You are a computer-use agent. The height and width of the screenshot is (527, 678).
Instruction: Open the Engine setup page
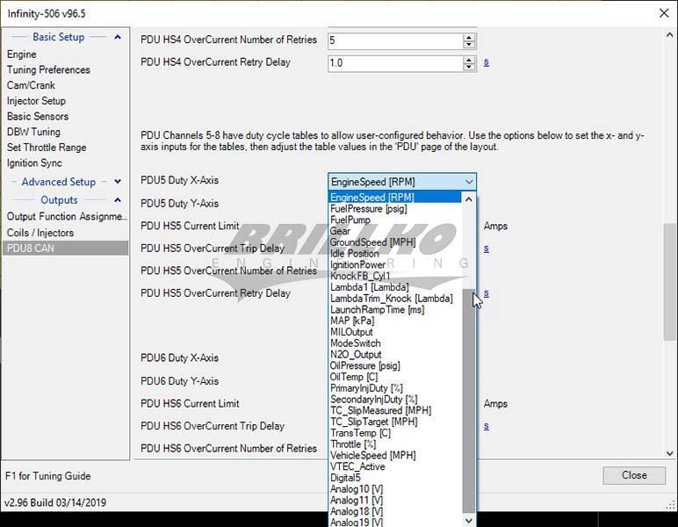click(22, 54)
